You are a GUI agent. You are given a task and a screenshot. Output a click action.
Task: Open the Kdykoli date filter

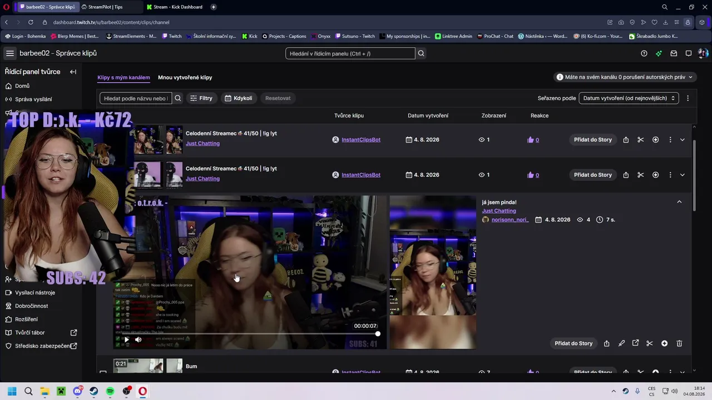click(x=238, y=98)
